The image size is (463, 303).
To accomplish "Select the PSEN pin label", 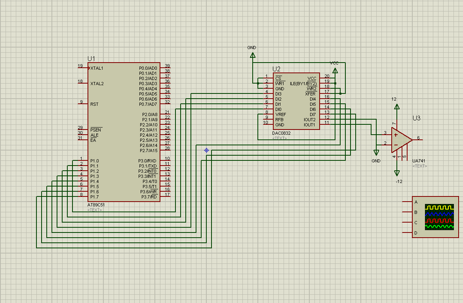I will 96,130.
